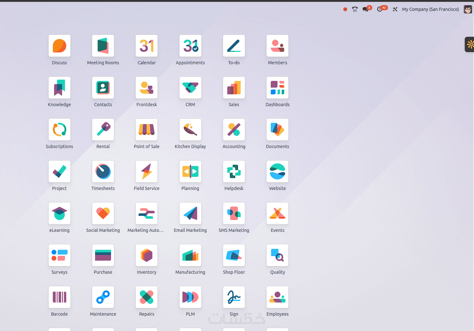Launch the Purchase app

[103, 255]
